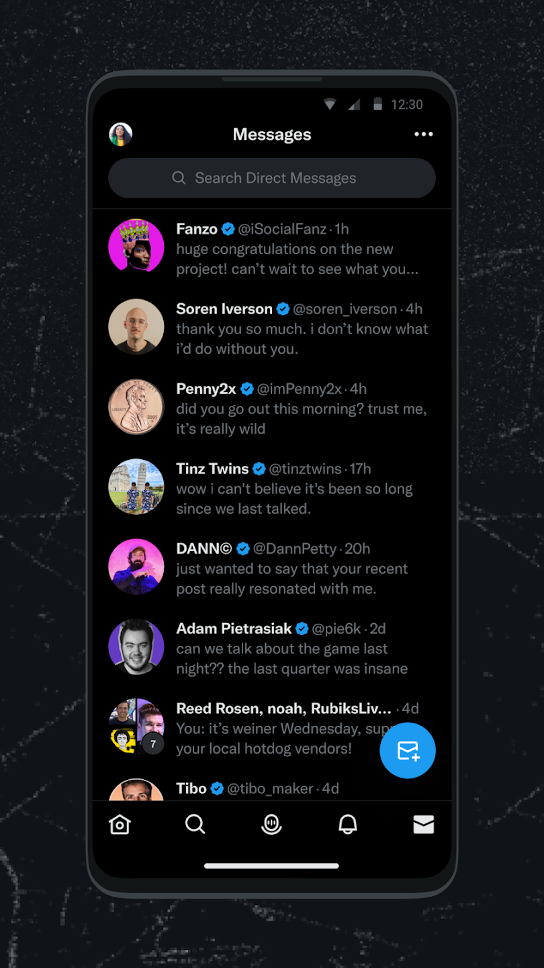This screenshot has width=544, height=968.
Task: Open the Home feed icon
Action: click(120, 825)
